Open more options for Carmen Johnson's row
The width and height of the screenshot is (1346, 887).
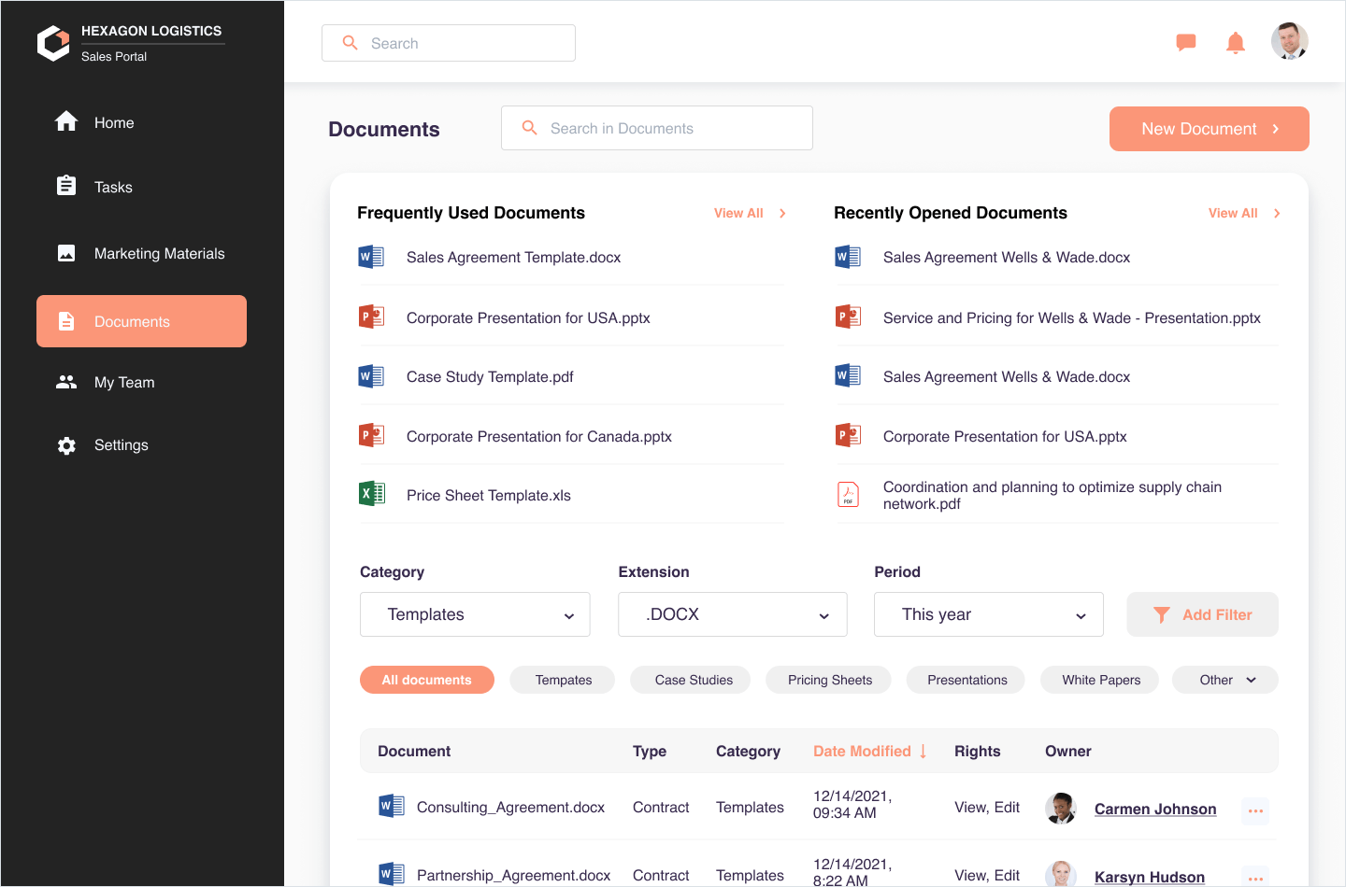(x=1254, y=810)
